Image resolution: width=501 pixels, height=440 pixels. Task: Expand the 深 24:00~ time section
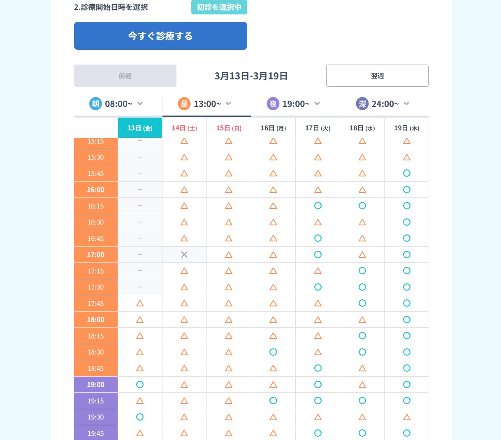pos(406,104)
